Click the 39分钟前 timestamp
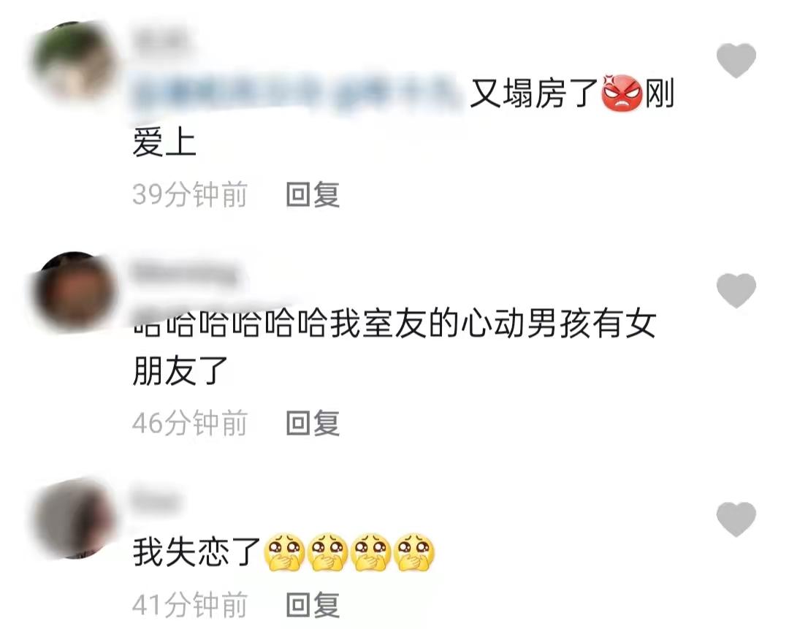 tap(190, 195)
